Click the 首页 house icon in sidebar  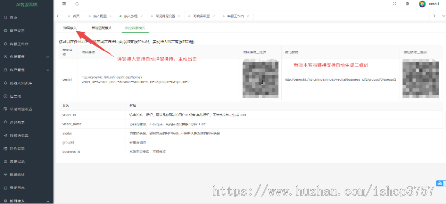coord(5,18)
